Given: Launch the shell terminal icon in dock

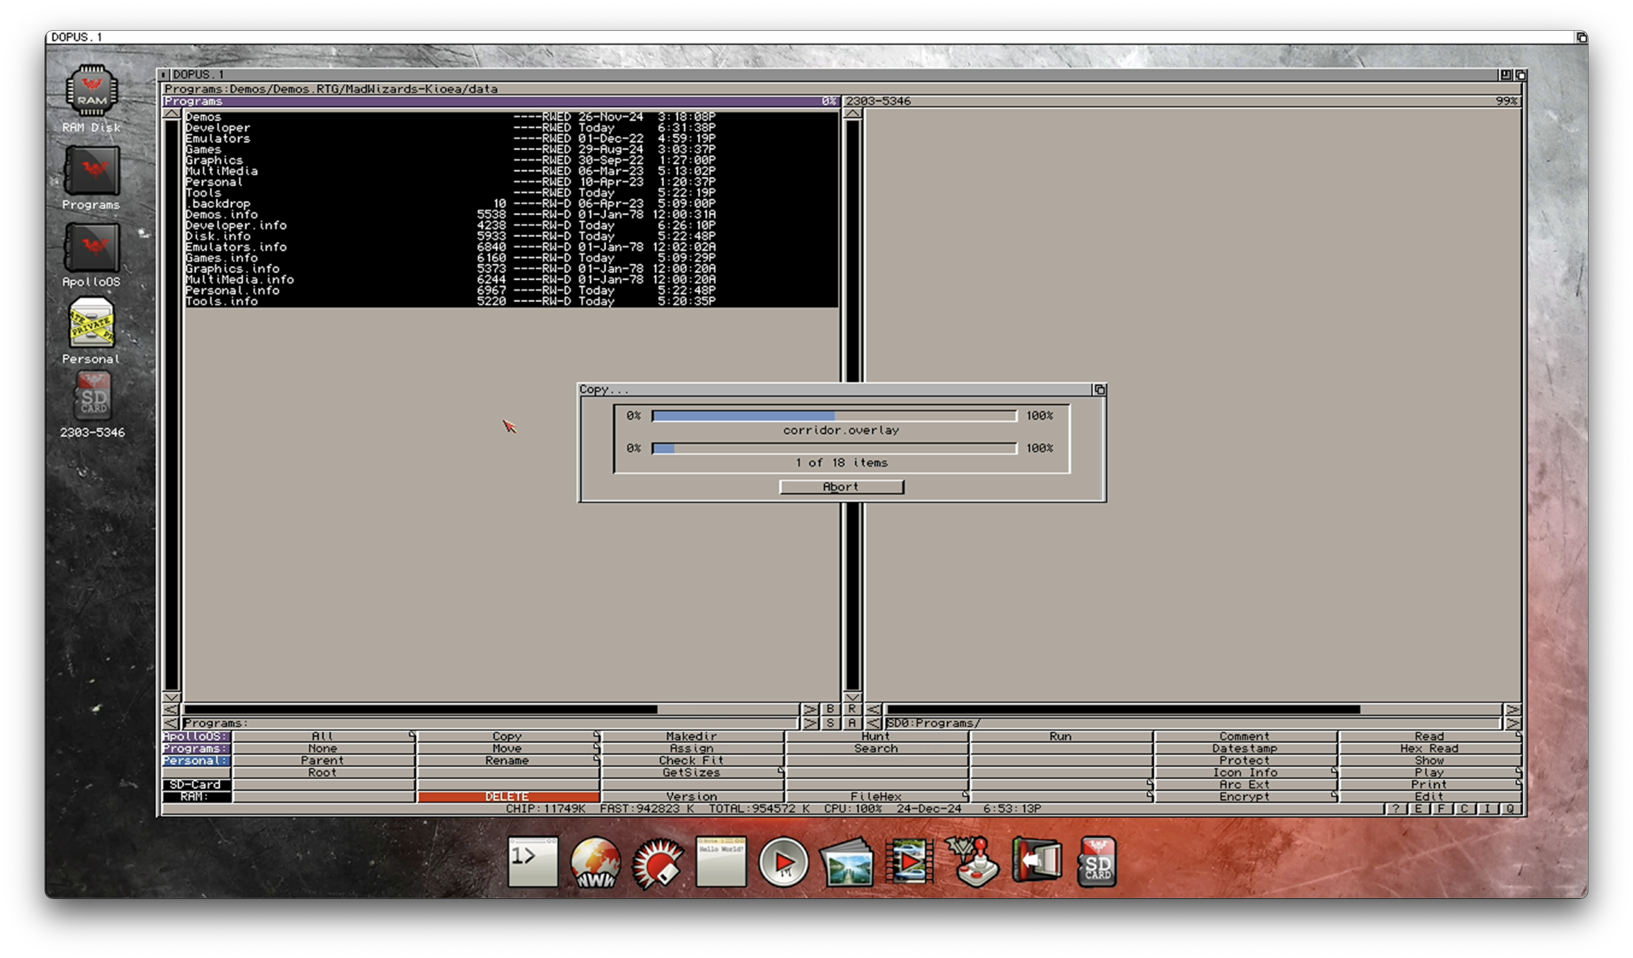Looking at the screenshot, I should [x=532, y=862].
